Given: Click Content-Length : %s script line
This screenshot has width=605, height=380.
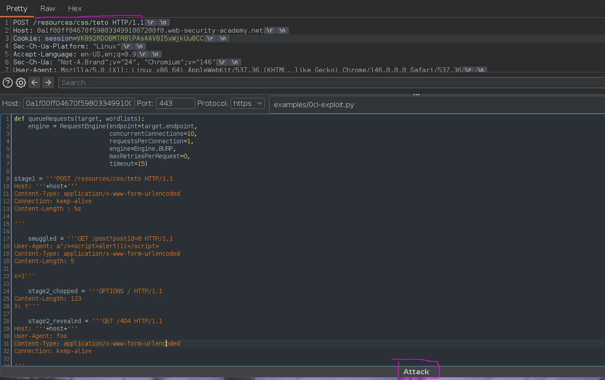Looking at the screenshot, I should (48, 209).
